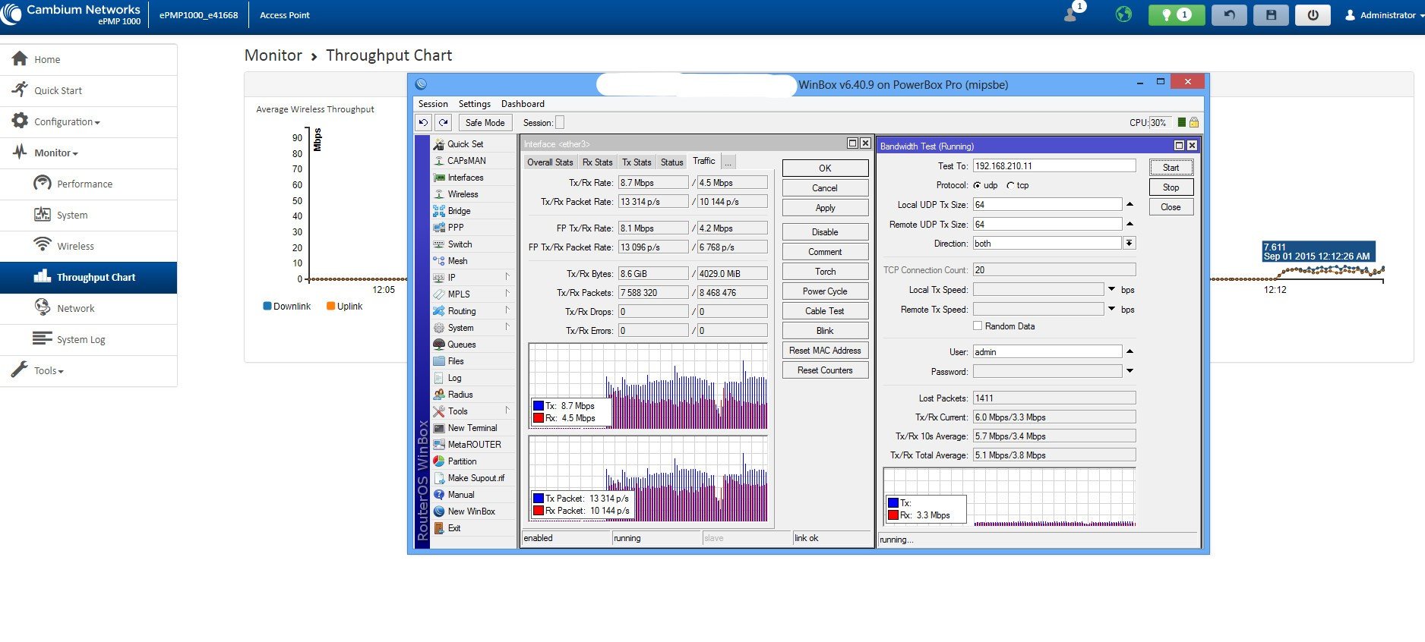Open Manual in WinBox sidebar

(461, 495)
